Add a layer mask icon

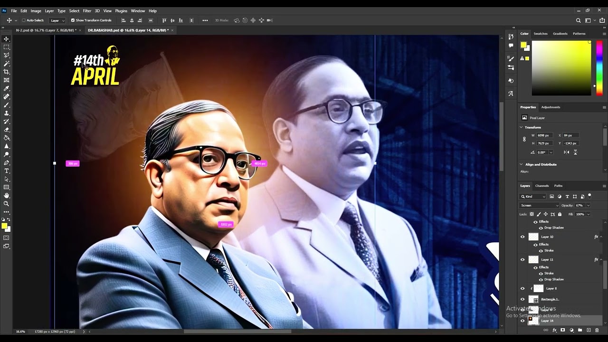(x=563, y=330)
